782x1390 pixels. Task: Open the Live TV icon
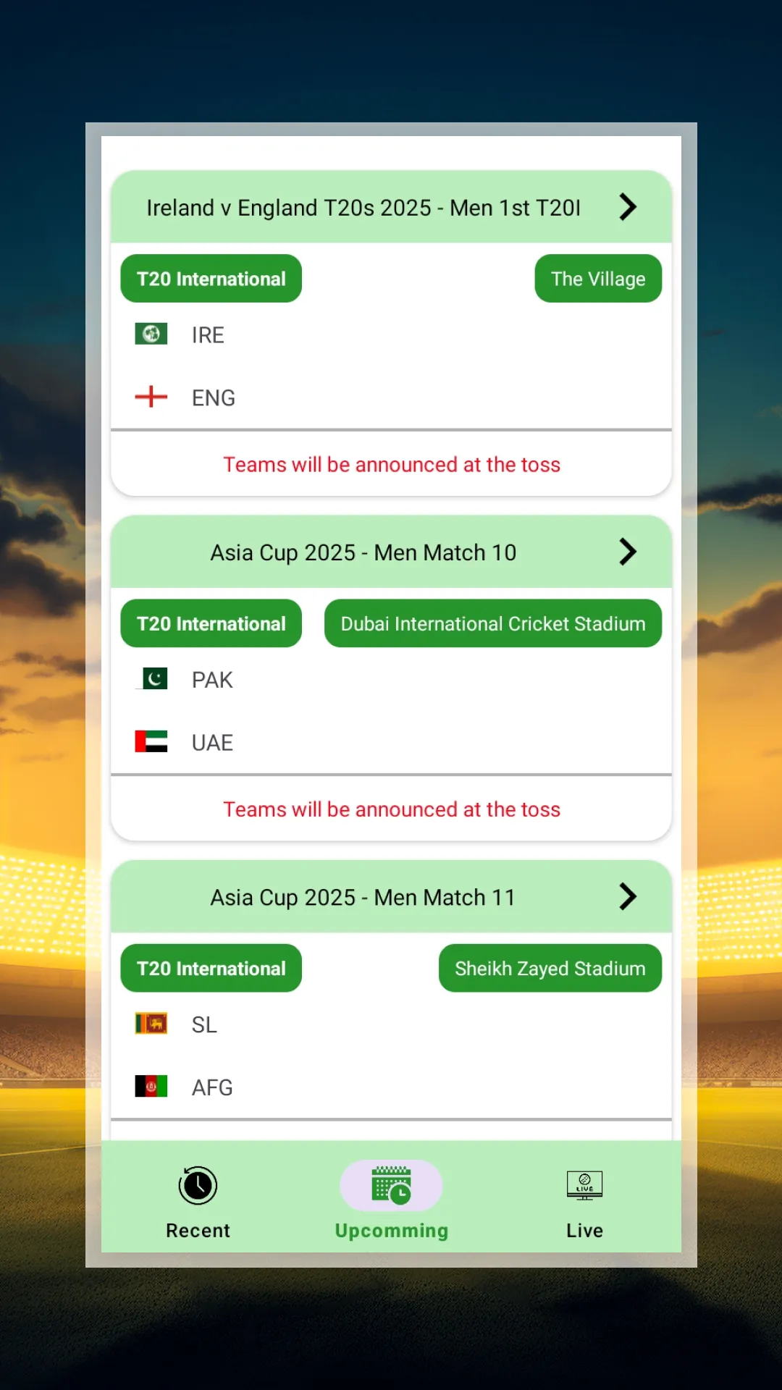[x=584, y=1185]
